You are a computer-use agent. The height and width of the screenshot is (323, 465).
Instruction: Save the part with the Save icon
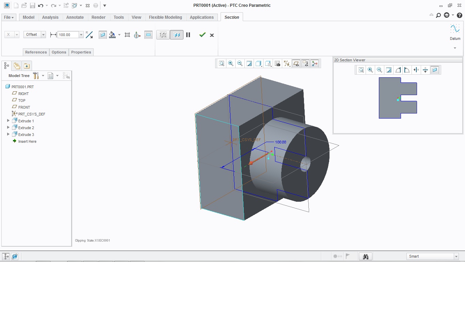pyautogui.click(x=32, y=5)
